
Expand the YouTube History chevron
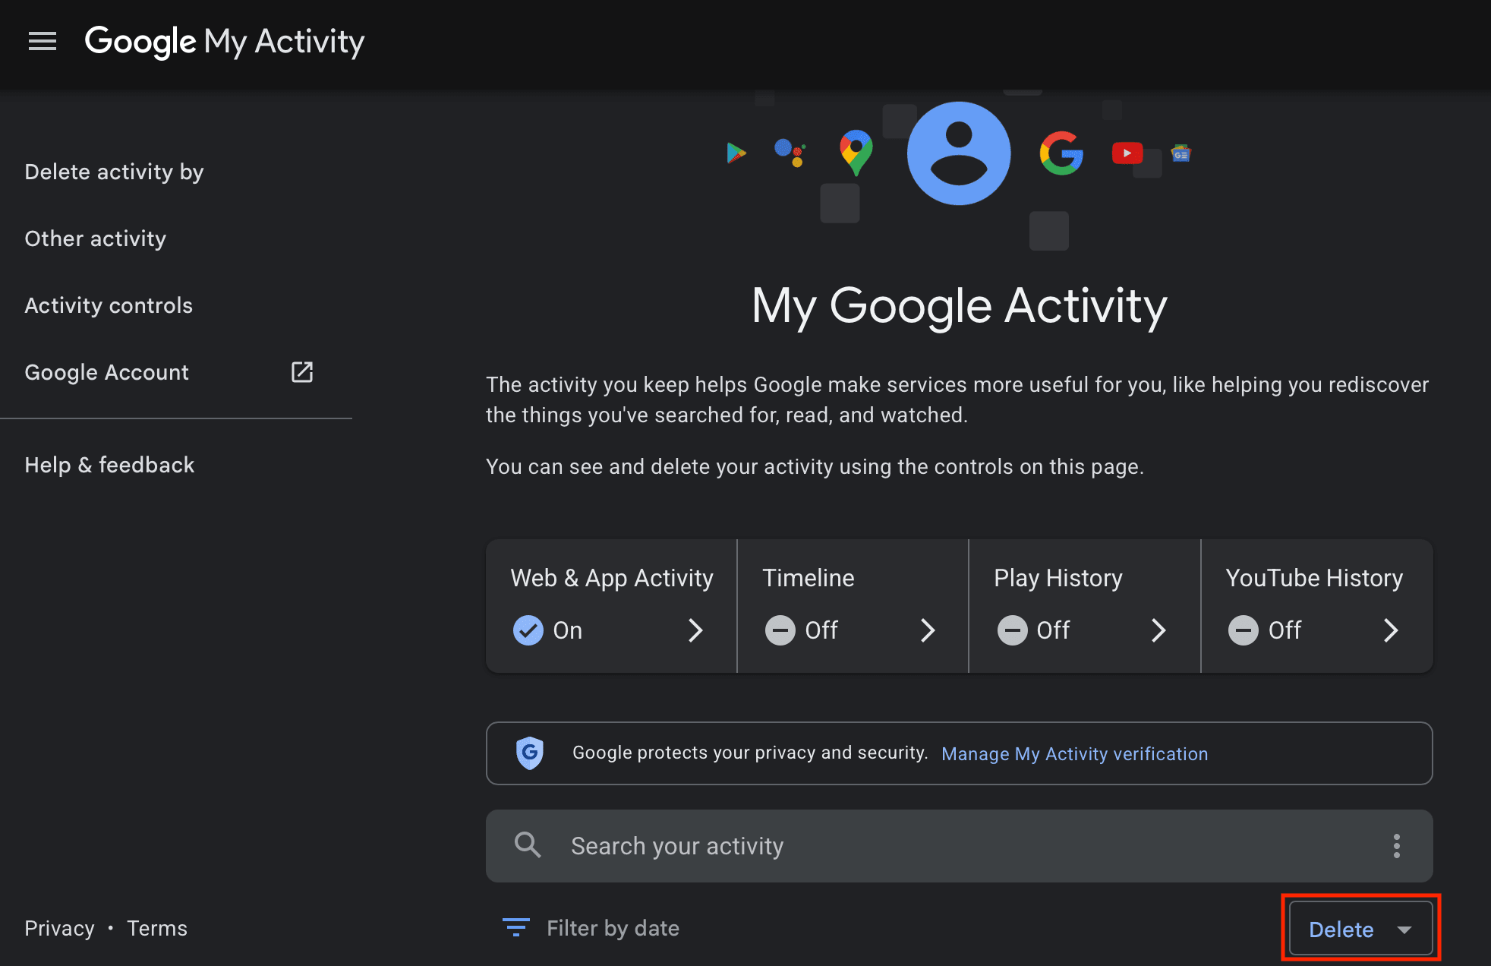(1391, 630)
